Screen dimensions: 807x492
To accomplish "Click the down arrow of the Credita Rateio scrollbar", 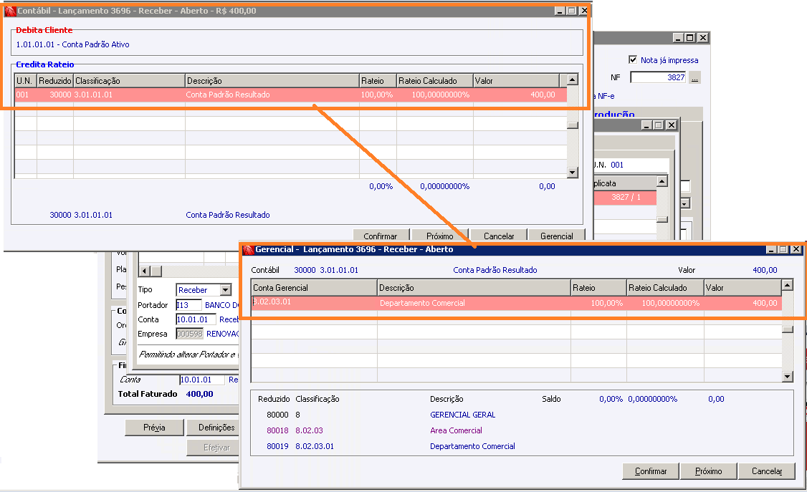I will (573, 173).
